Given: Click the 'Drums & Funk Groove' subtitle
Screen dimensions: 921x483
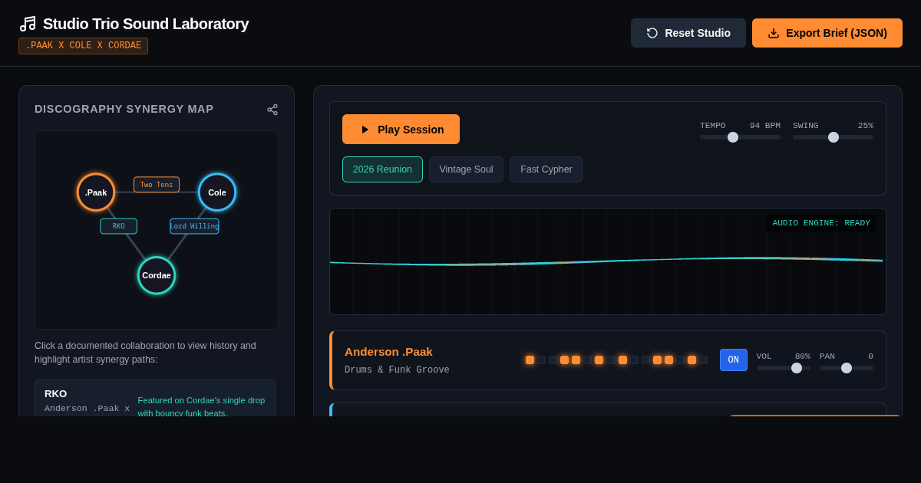Looking at the screenshot, I should tap(397, 370).
